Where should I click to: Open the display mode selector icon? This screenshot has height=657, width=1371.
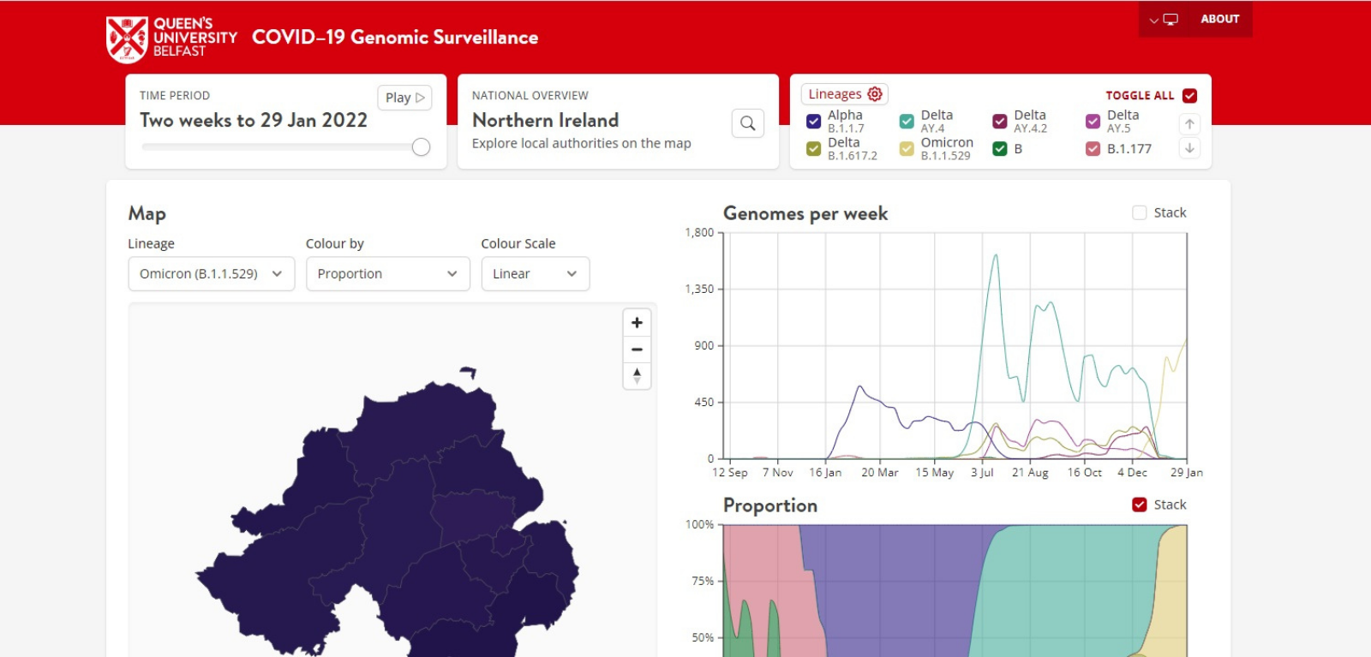[x=1164, y=20]
